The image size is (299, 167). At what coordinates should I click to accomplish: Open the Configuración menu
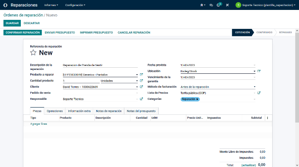point(75,5)
